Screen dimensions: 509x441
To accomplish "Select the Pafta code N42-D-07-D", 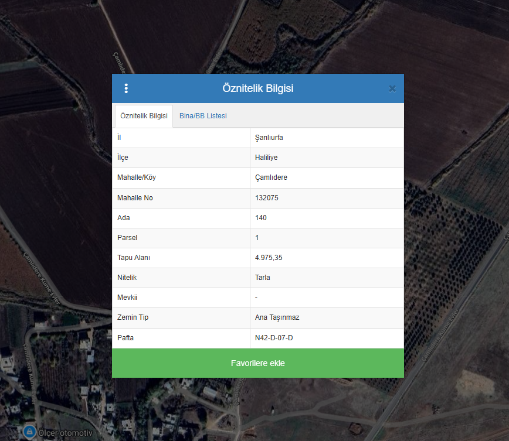I will pos(274,338).
